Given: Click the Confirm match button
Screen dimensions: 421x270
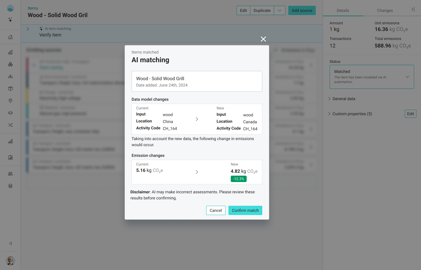Looking at the screenshot, I should [x=245, y=210].
